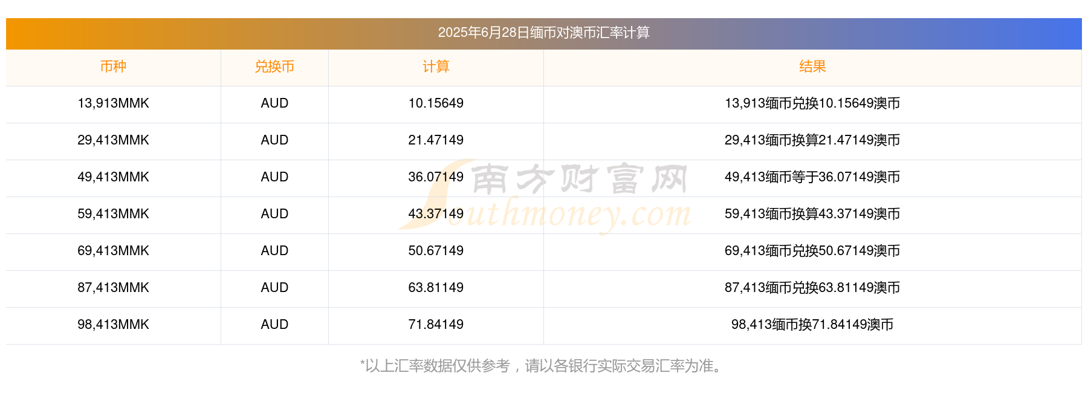The image size is (1088, 393).
Task: Select the 59,413MMK cell
Action: click(x=113, y=214)
